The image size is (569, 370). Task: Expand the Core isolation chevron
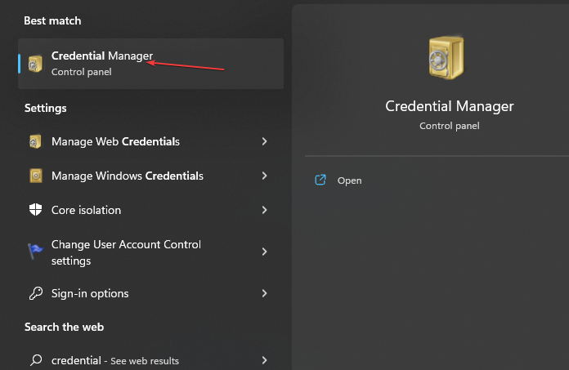(265, 210)
